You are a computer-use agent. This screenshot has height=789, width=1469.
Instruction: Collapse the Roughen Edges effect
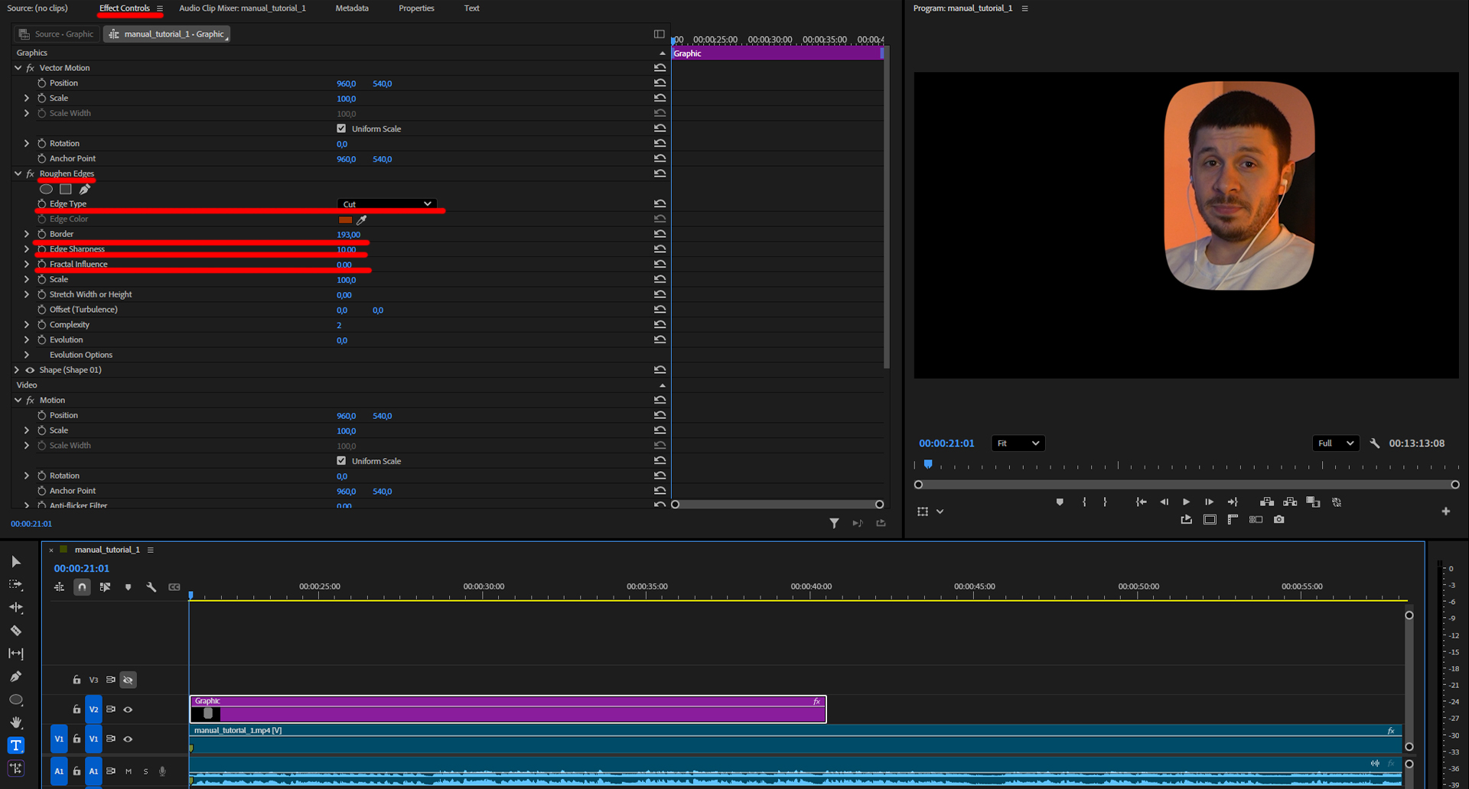[18, 174]
